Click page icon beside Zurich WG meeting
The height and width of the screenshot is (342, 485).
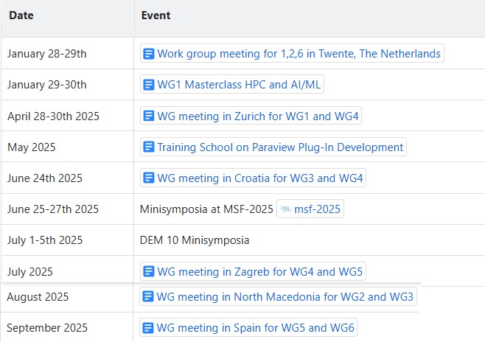click(x=148, y=116)
